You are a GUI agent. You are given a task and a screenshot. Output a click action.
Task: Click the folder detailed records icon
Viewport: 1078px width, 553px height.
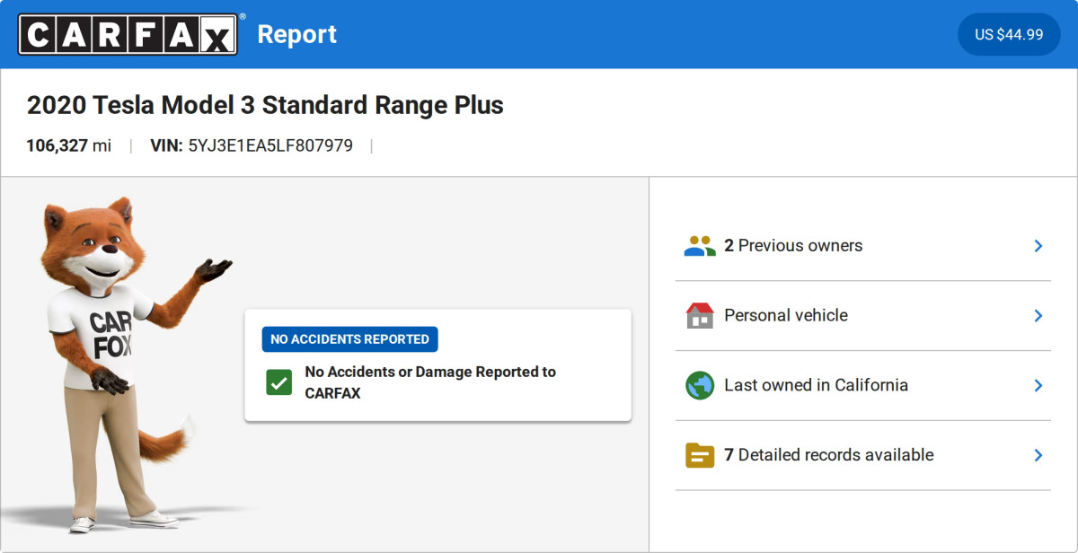(699, 455)
